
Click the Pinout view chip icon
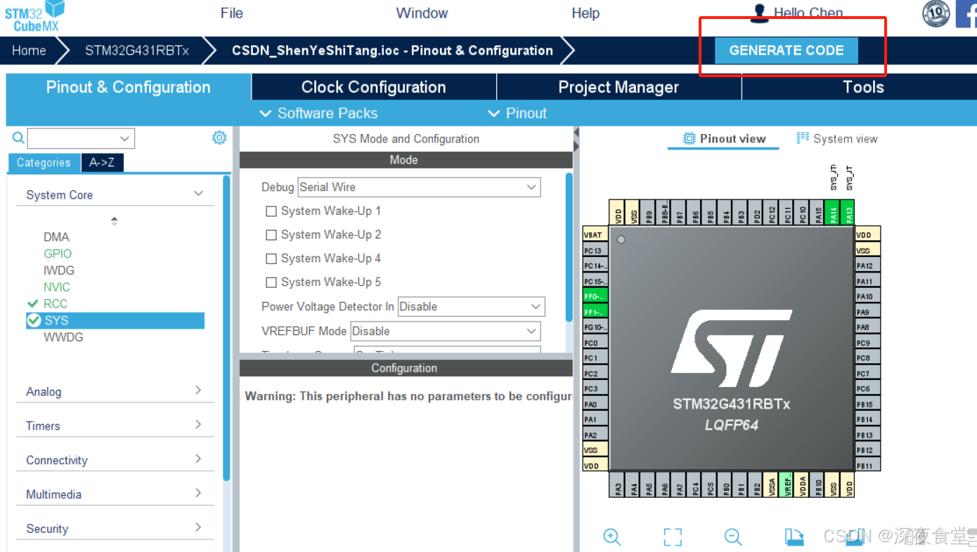(x=690, y=138)
